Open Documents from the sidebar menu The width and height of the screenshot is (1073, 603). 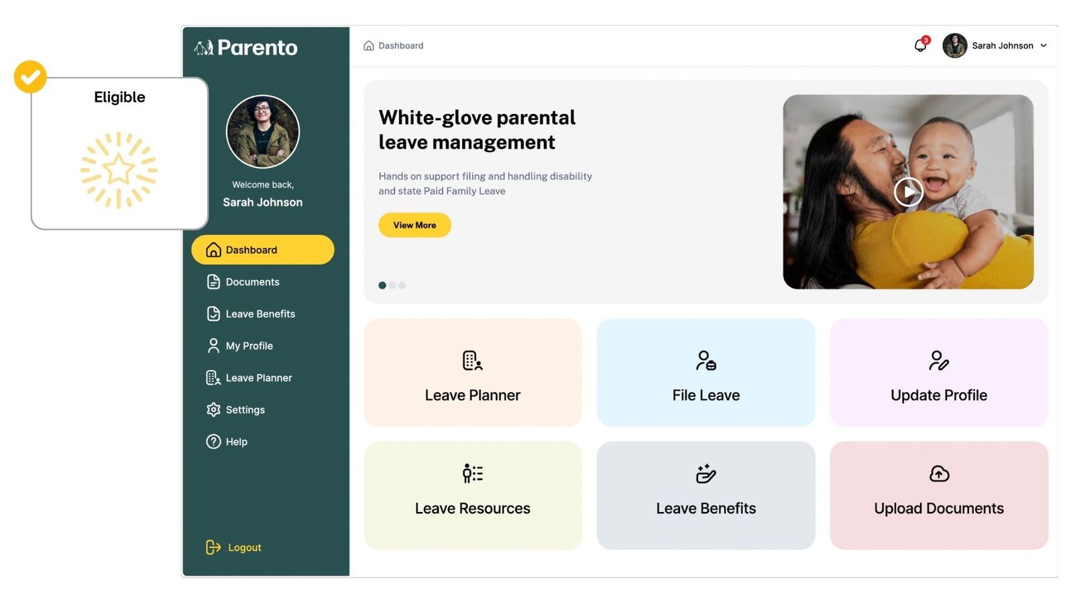(x=251, y=281)
